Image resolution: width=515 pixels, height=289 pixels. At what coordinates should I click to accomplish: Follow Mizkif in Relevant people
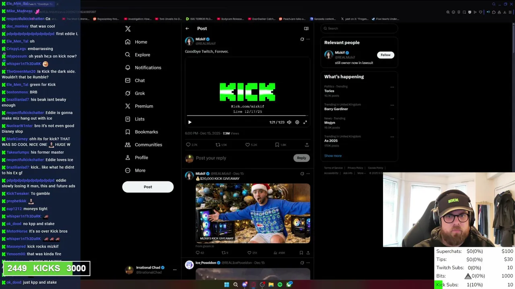(385, 55)
